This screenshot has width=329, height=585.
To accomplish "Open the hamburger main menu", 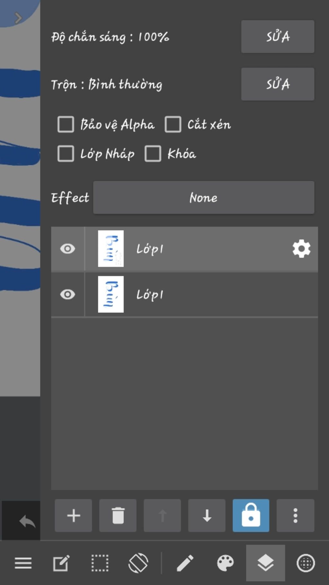I will [x=23, y=563].
